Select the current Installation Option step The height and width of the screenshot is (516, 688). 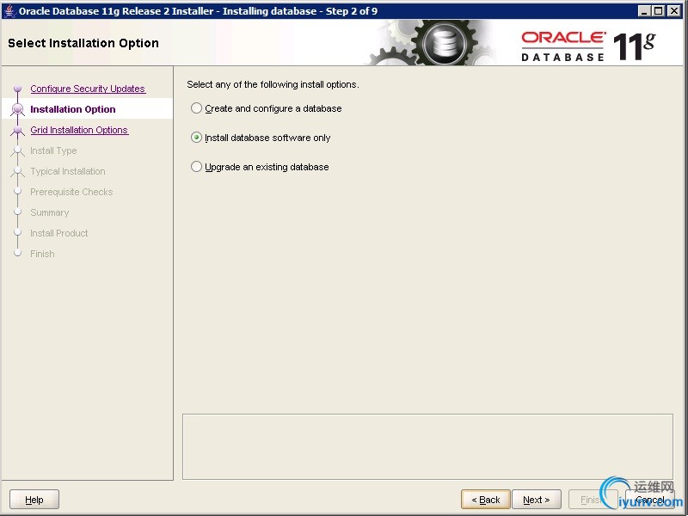[x=73, y=109]
